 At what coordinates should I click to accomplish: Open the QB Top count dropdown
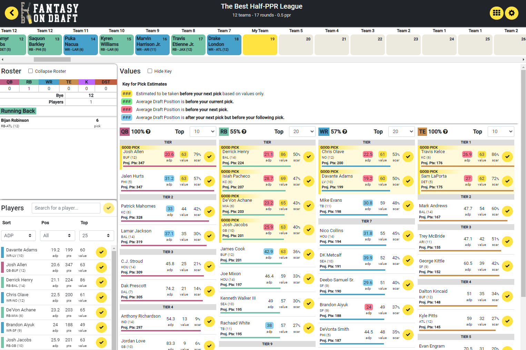point(203,131)
